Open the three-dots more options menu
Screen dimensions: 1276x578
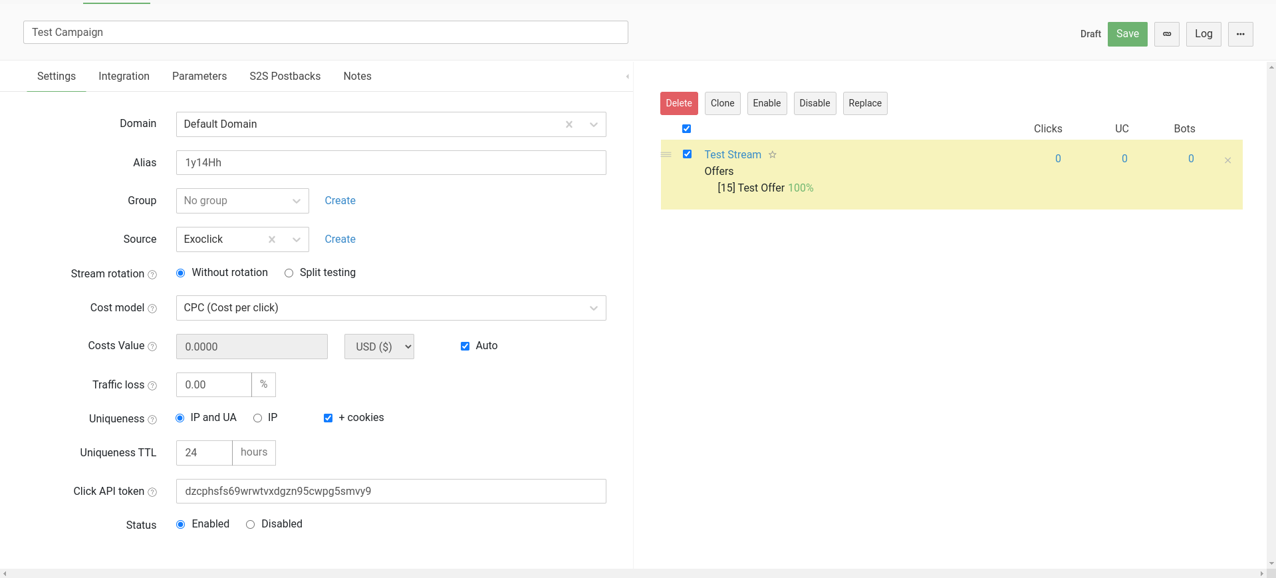tap(1240, 34)
